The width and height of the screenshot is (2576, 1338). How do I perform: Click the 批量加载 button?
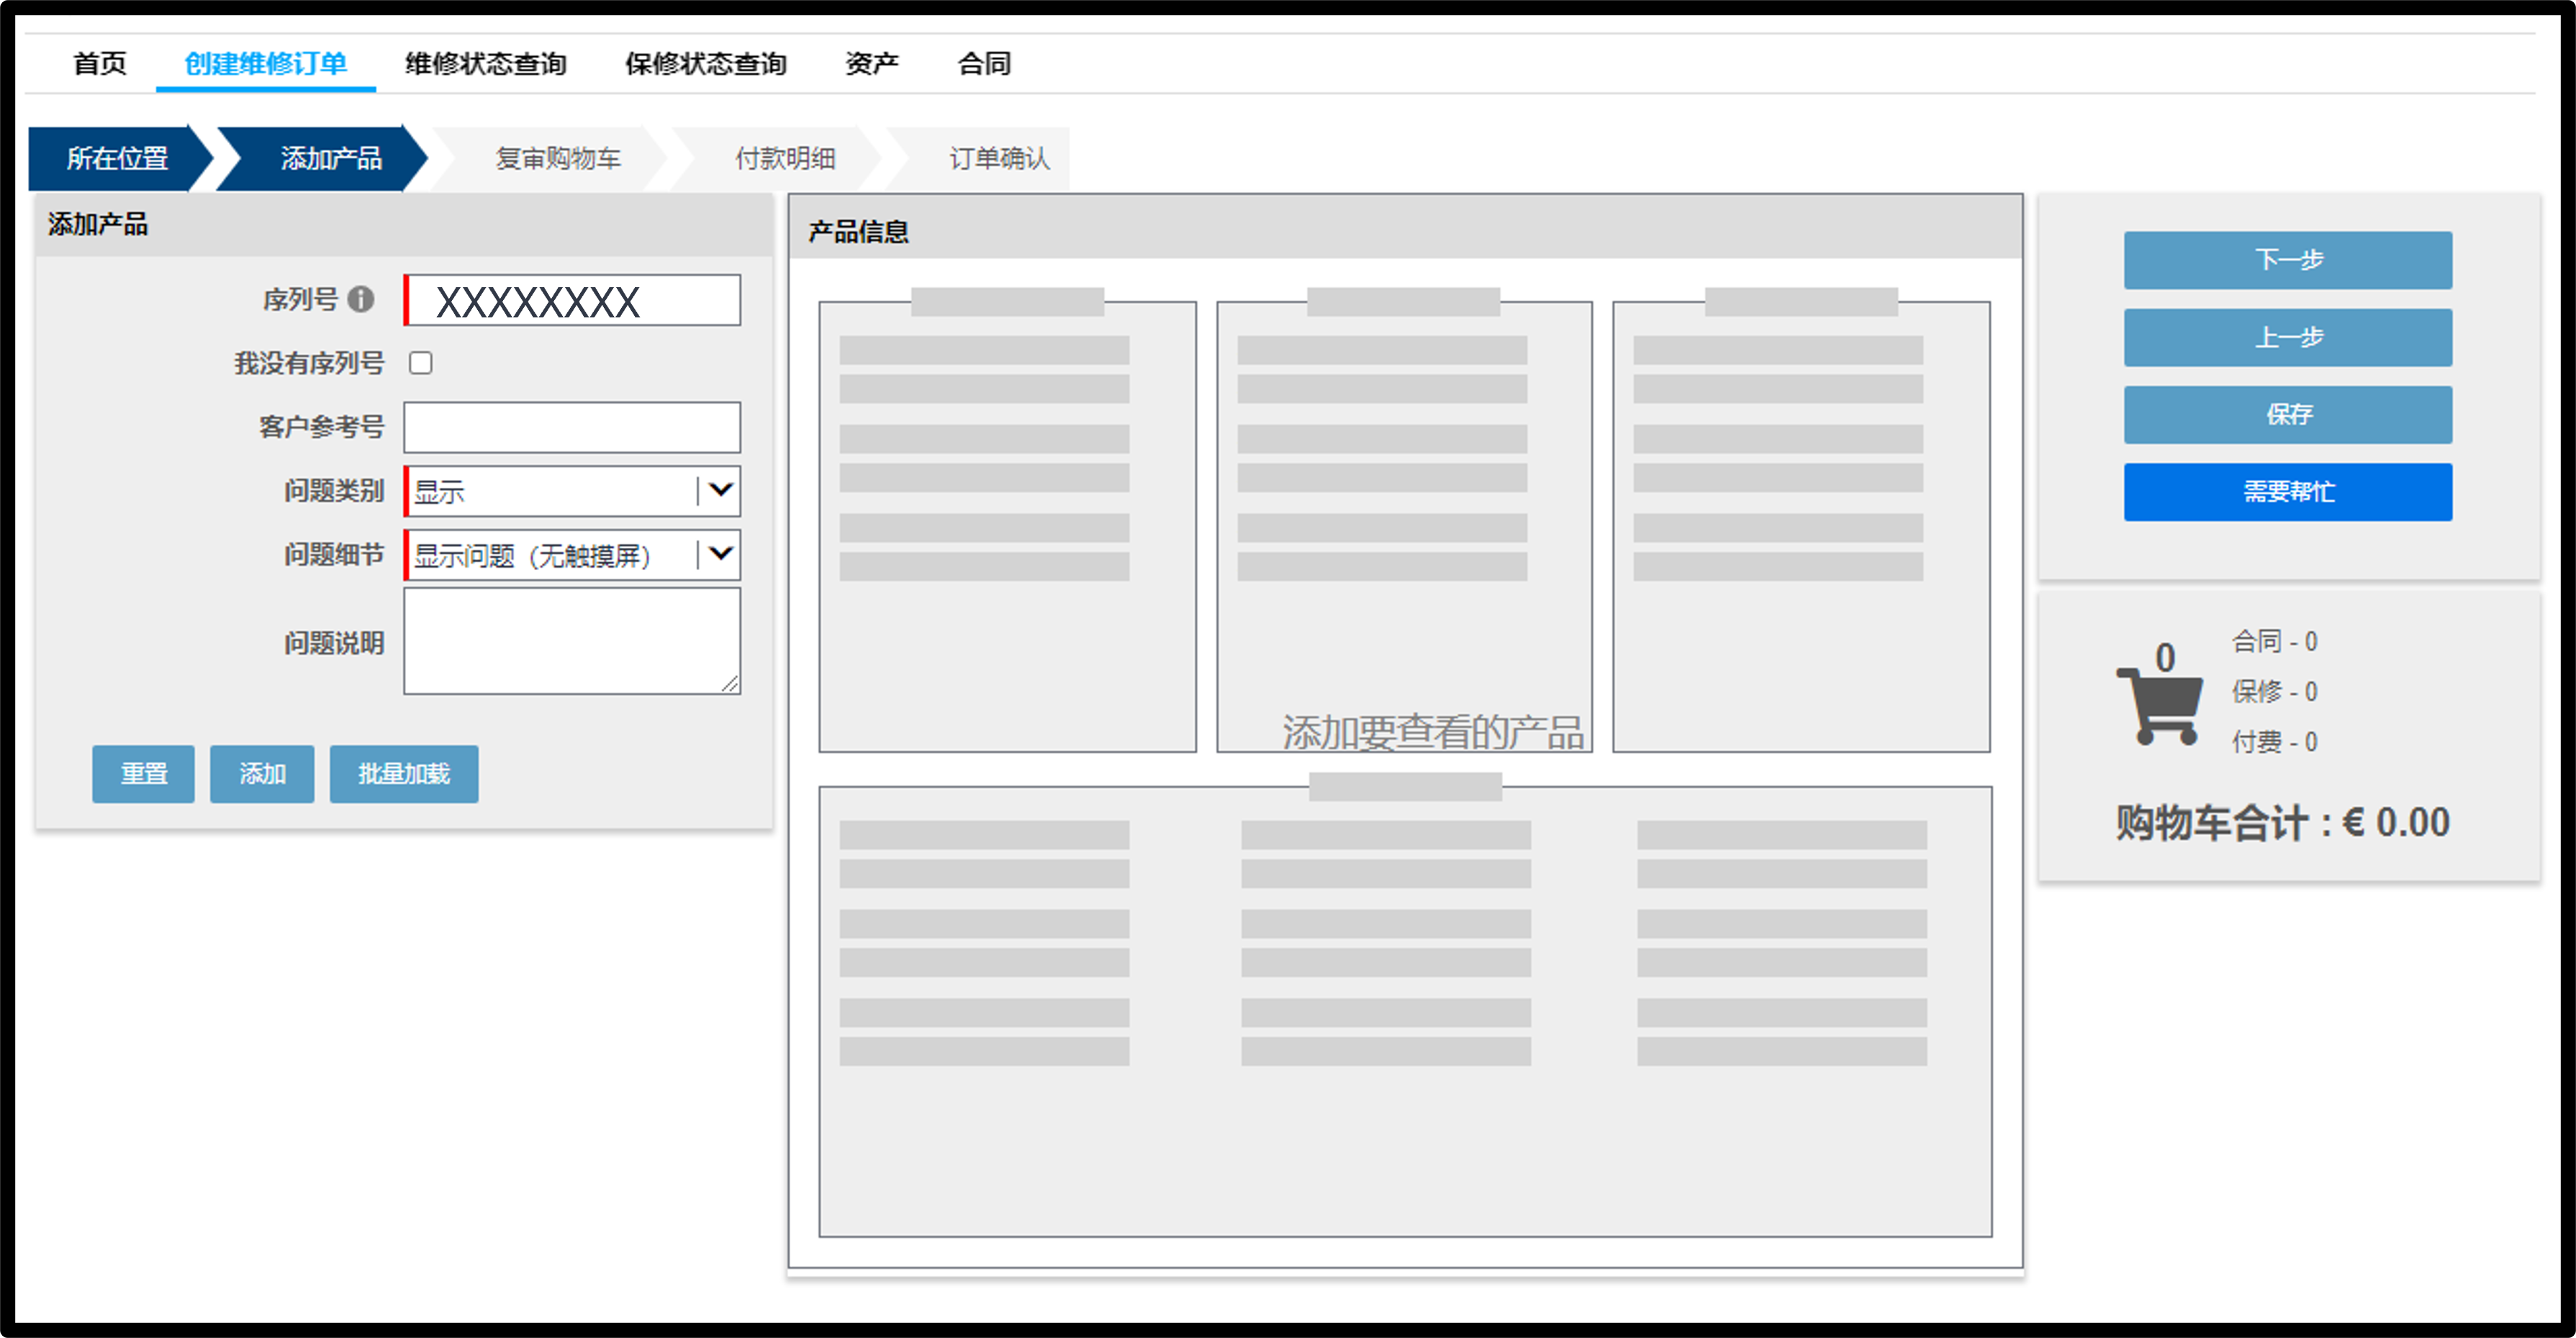[404, 774]
